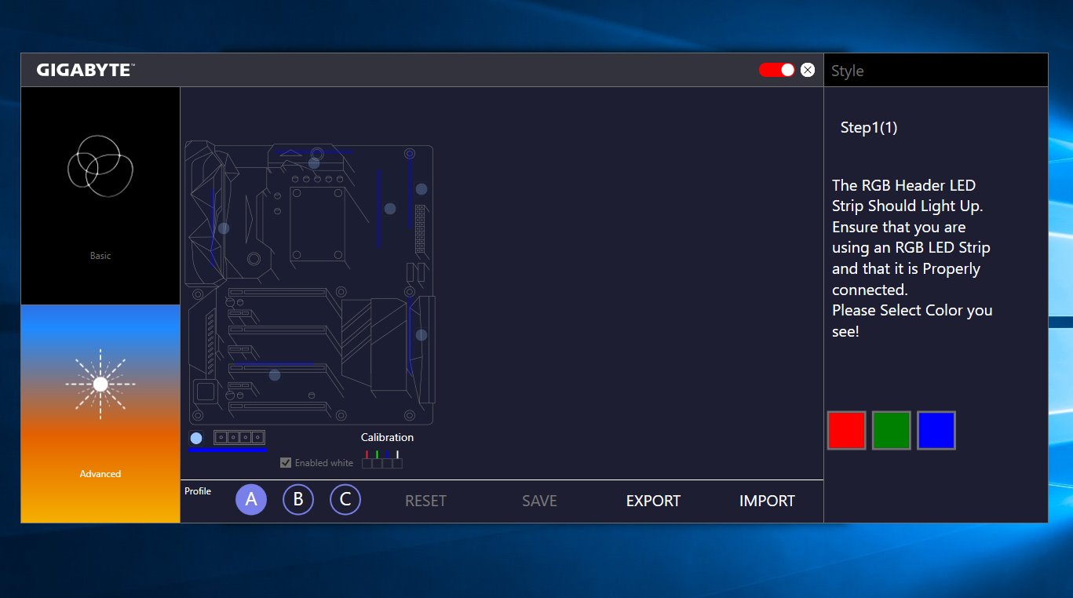The height and width of the screenshot is (598, 1073).
Task: Select the Basic mode overlapping circles icon
Action: coord(100,166)
